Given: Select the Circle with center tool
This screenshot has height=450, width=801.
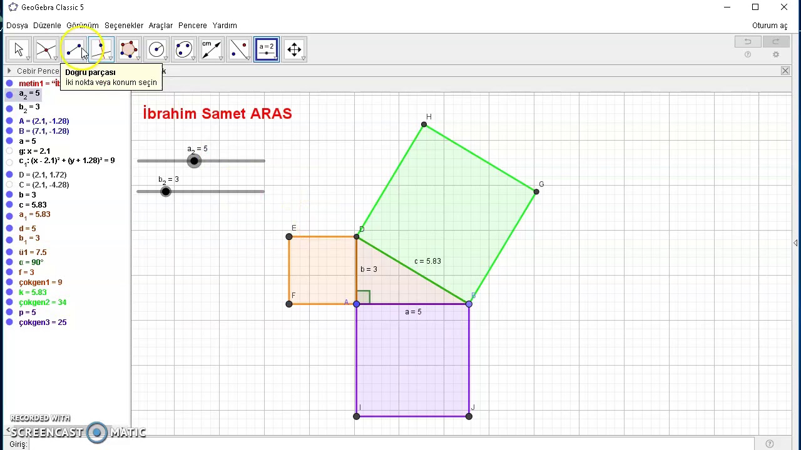Looking at the screenshot, I should tap(156, 49).
